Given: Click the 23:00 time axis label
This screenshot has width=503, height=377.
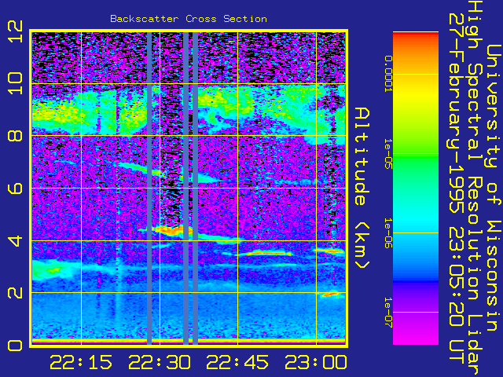Looking at the screenshot, I should [x=316, y=362].
